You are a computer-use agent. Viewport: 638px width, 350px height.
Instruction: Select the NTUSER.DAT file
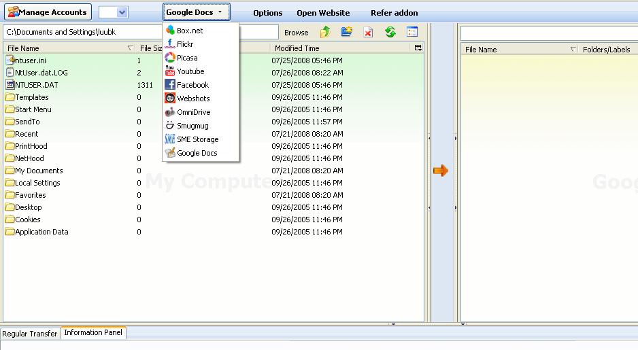(32, 85)
